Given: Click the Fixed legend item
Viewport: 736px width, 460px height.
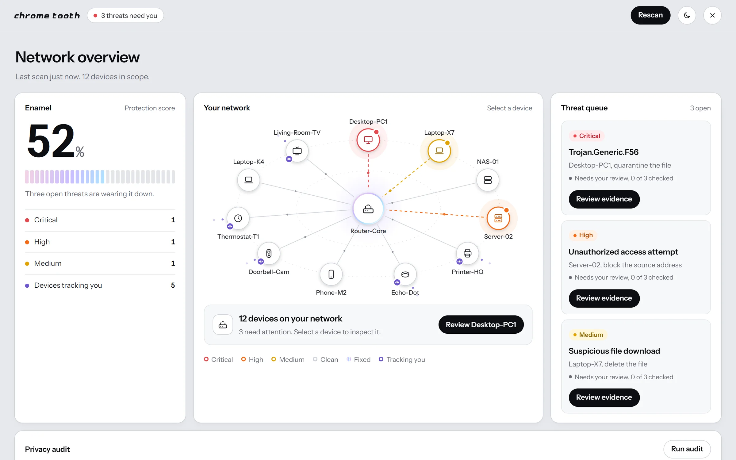Looking at the screenshot, I should coord(358,359).
